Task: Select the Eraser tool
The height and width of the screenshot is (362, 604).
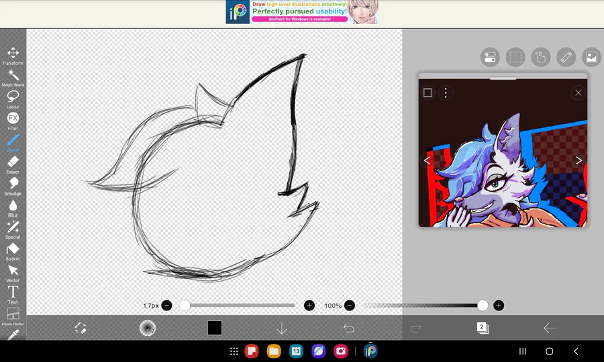Action: (13, 165)
